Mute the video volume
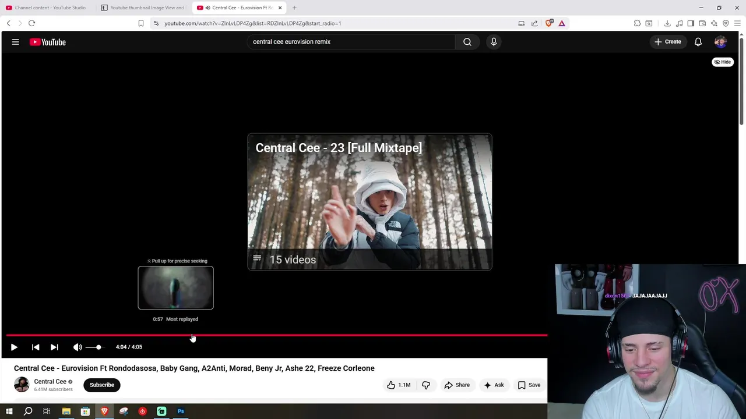The height and width of the screenshot is (419, 746). pyautogui.click(x=78, y=347)
